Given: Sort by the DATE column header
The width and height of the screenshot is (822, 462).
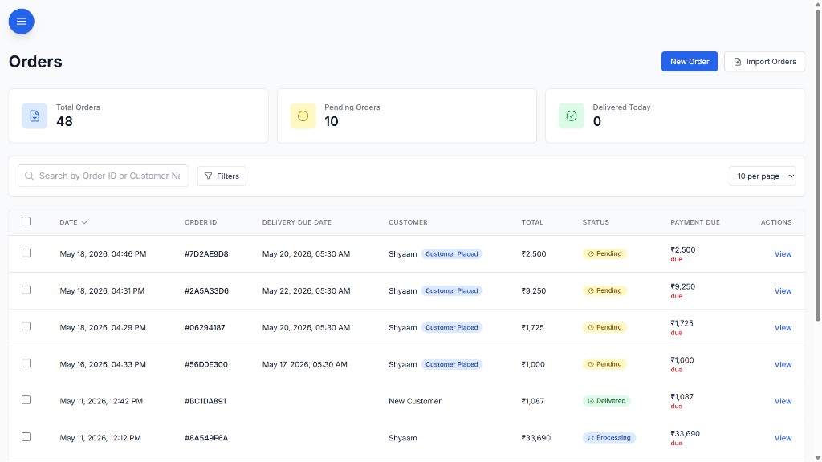Looking at the screenshot, I should tap(73, 222).
